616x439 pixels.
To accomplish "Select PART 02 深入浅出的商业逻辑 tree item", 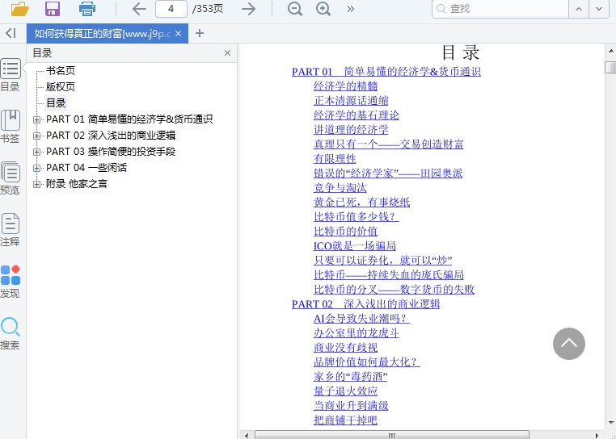I will [111, 136].
